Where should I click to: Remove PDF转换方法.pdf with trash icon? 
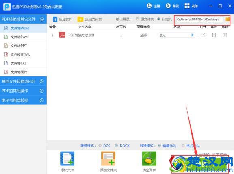click(225, 35)
